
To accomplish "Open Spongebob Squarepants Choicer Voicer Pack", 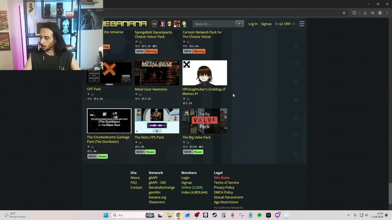I will click(x=153, y=34).
